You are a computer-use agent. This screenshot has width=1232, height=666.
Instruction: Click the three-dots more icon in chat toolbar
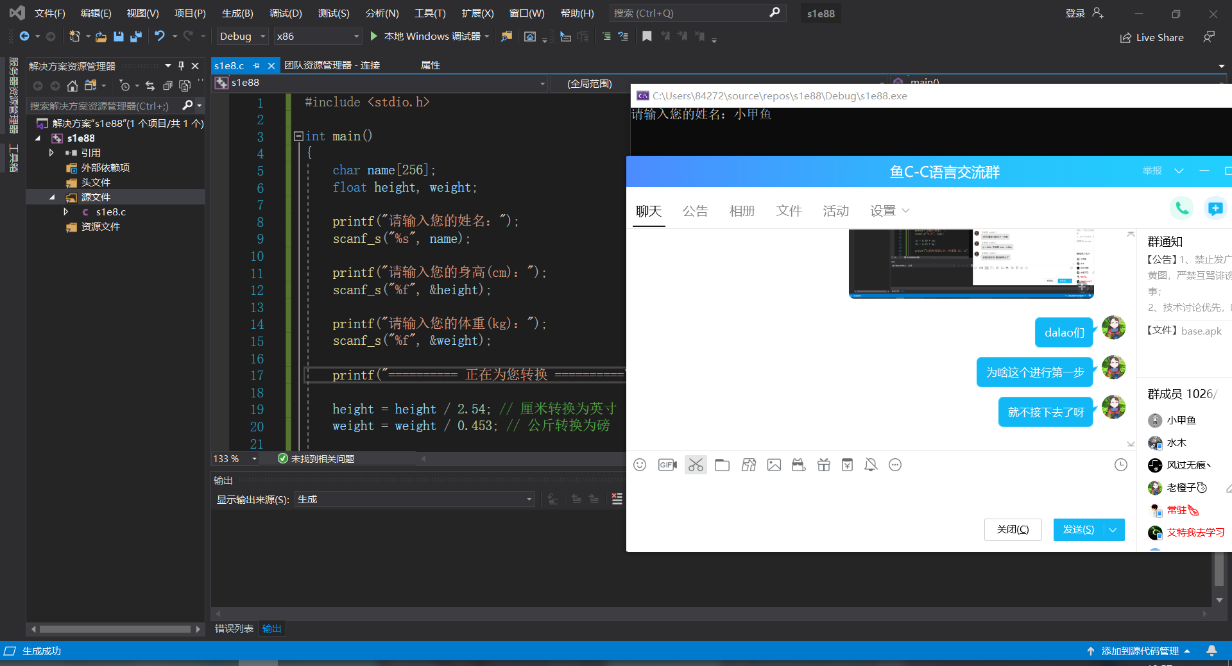(x=895, y=465)
